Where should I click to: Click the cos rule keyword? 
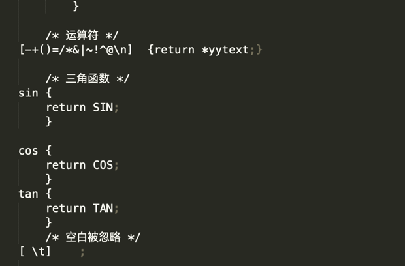[28, 151]
